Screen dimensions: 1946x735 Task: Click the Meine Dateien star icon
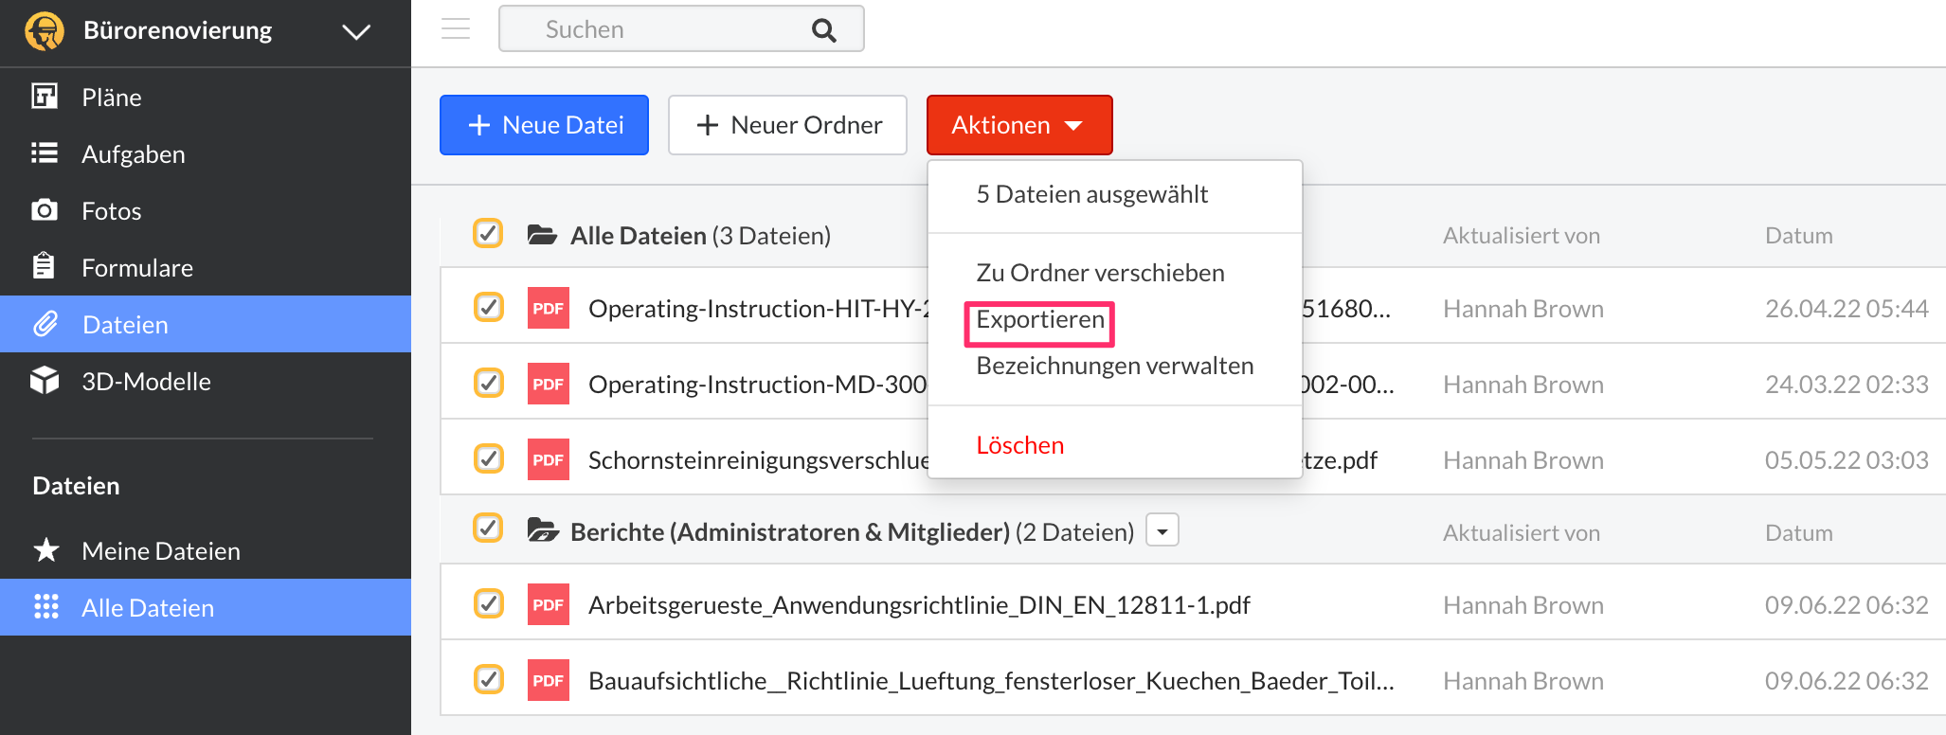tap(45, 550)
